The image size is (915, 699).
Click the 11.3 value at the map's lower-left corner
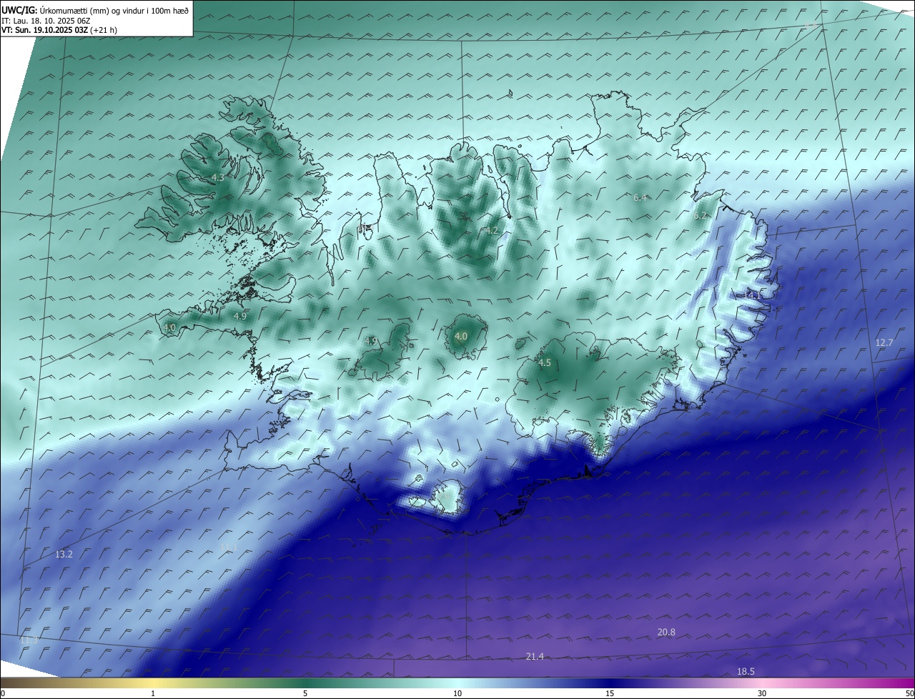click(x=29, y=640)
